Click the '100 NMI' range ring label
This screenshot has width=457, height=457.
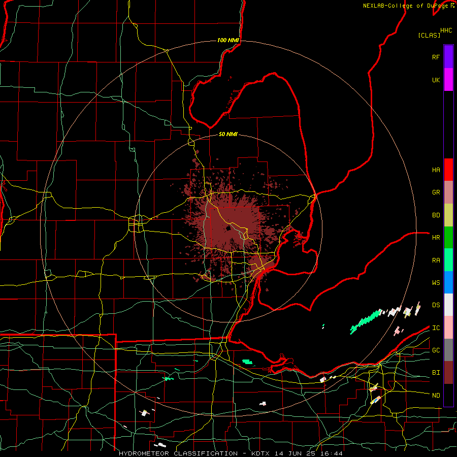coord(228,40)
